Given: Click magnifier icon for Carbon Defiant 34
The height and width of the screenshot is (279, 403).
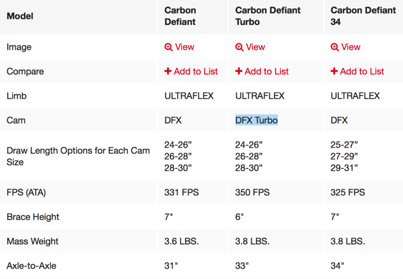Looking at the screenshot, I should point(335,47).
